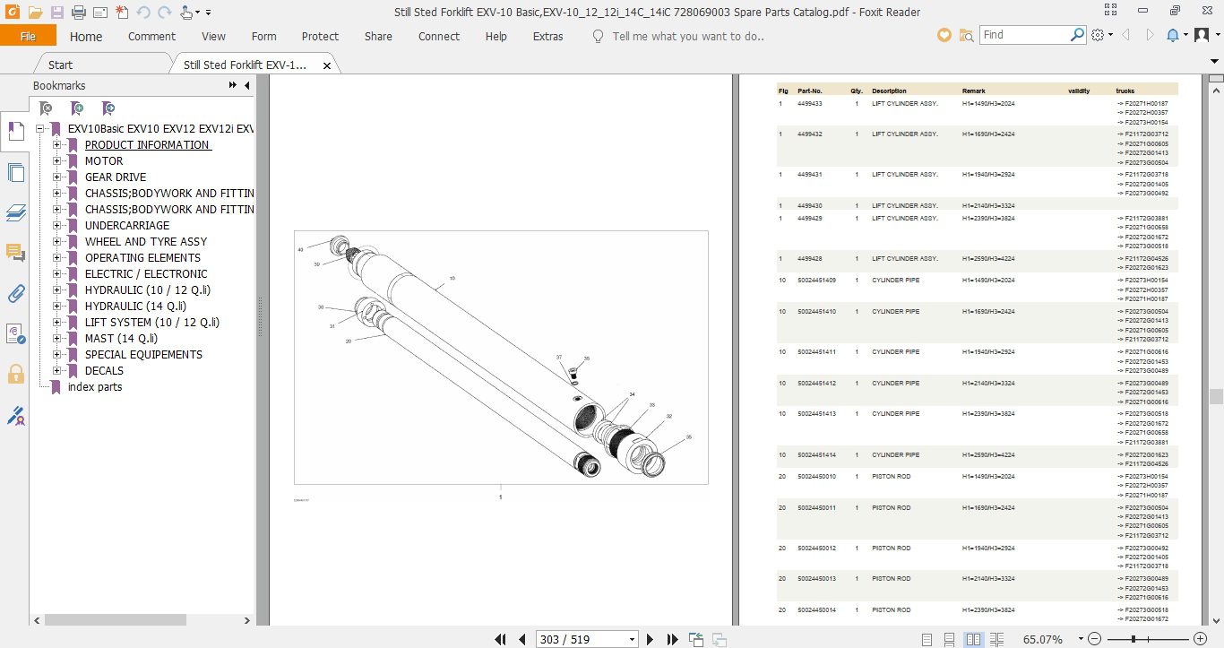Open the Security lock panel

15,374
